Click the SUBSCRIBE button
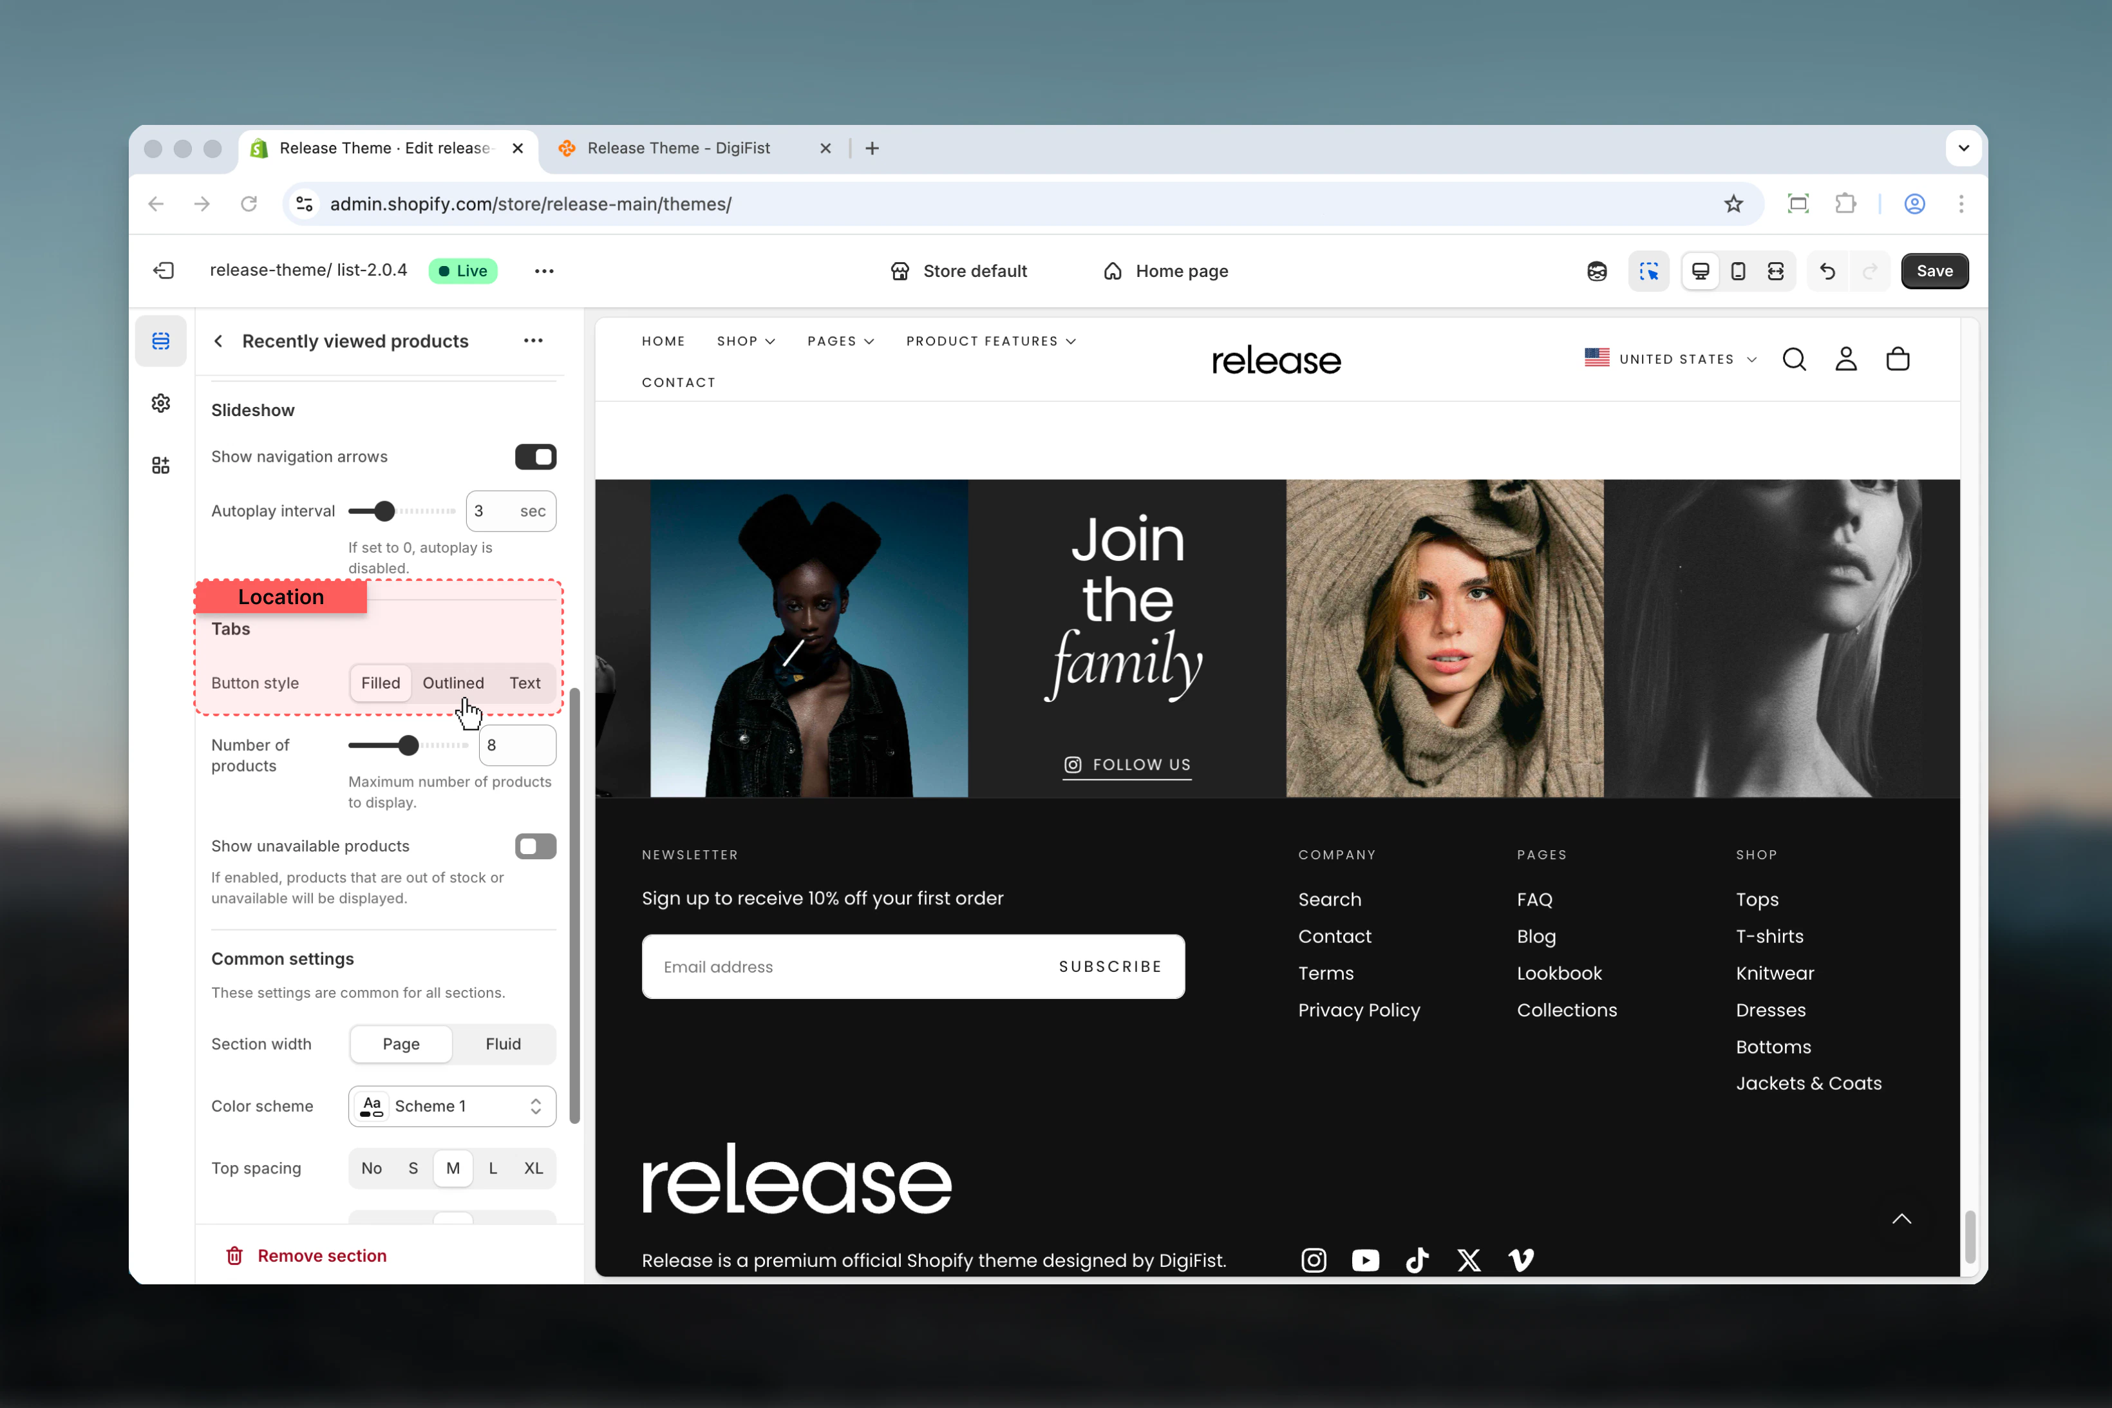 pyautogui.click(x=1110, y=966)
